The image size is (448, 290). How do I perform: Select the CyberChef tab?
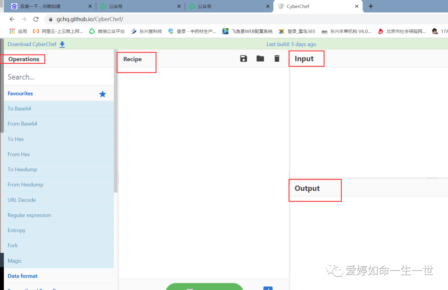pyautogui.click(x=318, y=6)
